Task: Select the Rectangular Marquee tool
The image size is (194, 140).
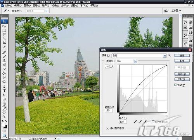Action: pos(4,31)
